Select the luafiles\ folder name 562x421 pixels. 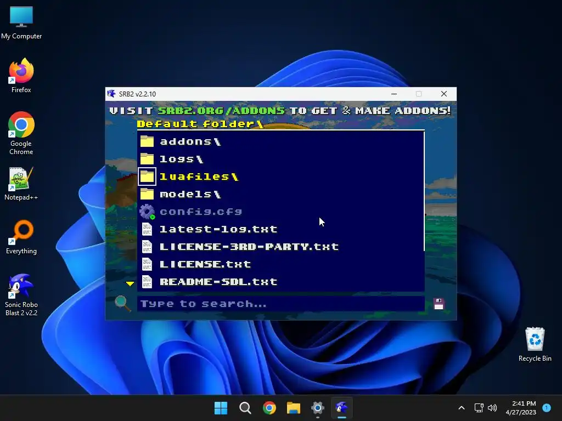[199, 177]
